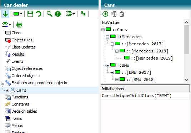
Task: Click the Forms stacked windows icon
Action: [7, 118]
